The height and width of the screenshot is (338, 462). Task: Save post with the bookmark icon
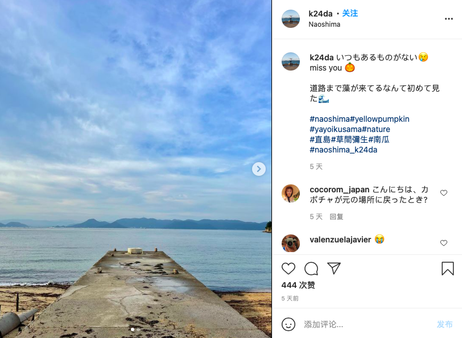pos(447,269)
